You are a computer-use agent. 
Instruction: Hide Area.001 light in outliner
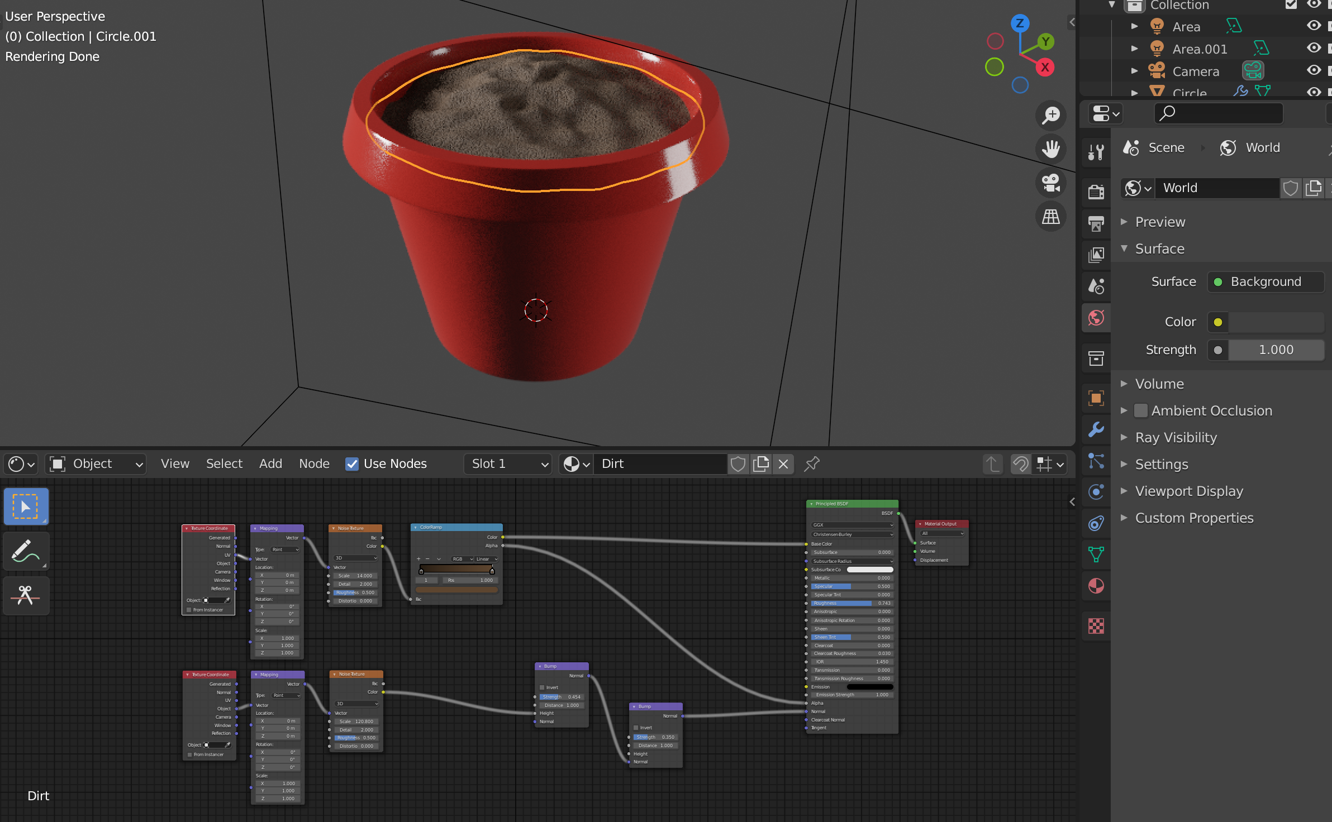1314,48
